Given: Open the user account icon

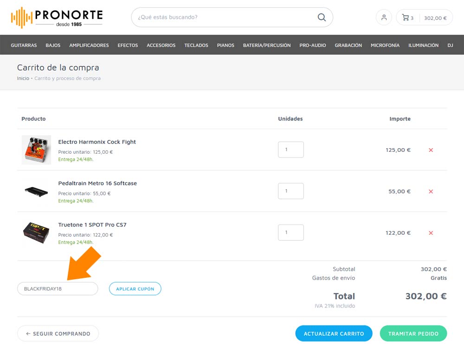Looking at the screenshot, I should click(x=384, y=18).
